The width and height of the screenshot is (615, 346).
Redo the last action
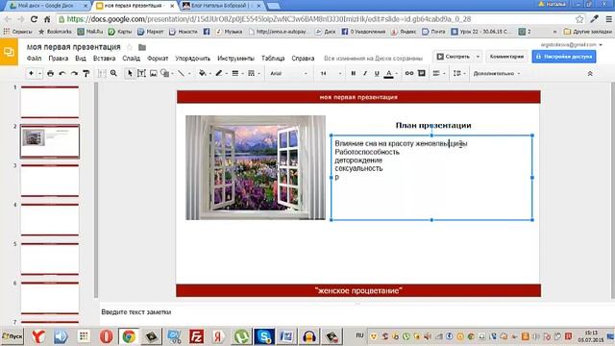pyautogui.click(x=74, y=73)
